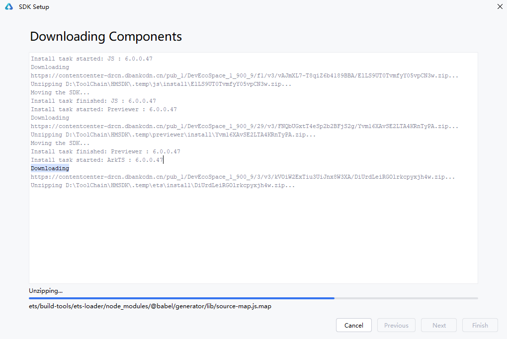Click the Finish button
Image resolution: width=507 pixels, height=339 pixels.
click(x=480, y=326)
